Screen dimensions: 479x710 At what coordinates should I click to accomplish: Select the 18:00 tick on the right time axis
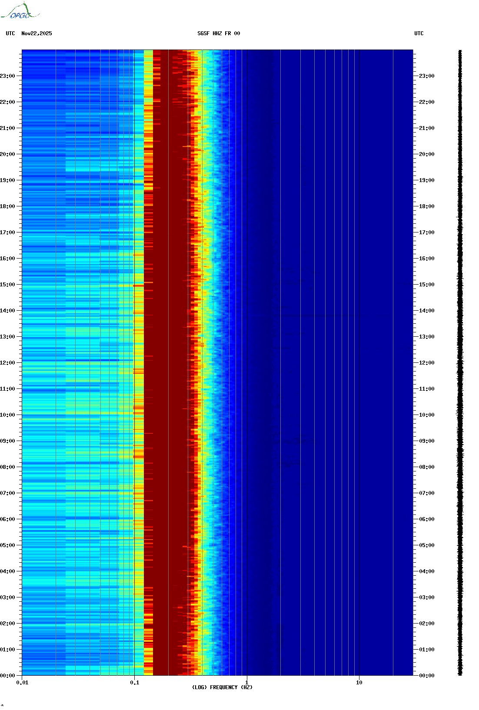tap(426, 206)
